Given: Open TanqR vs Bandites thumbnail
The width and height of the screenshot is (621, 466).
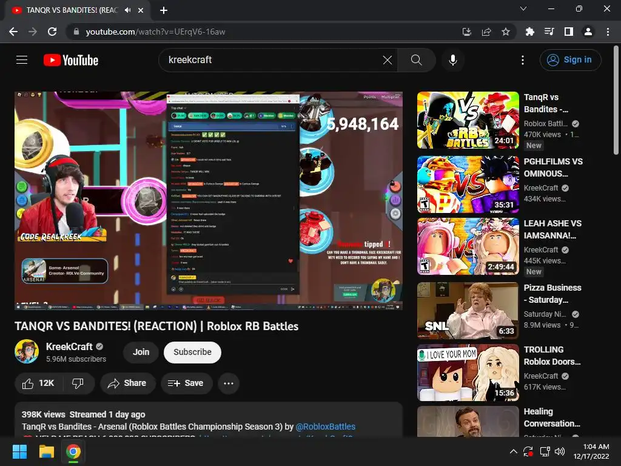Looking at the screenshot, I should pyautogui.click(x=468, y=120).
